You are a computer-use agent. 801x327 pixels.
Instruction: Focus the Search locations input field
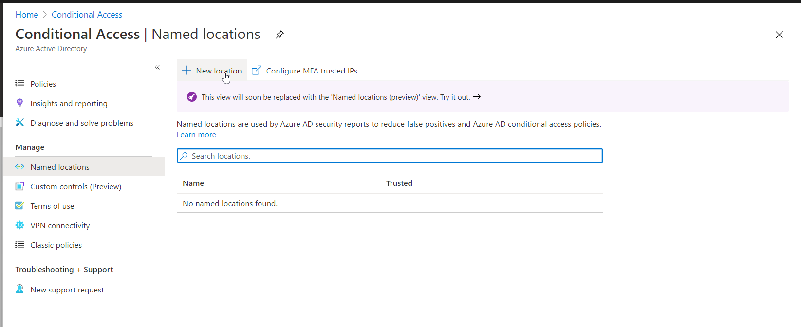click(390, 156)
